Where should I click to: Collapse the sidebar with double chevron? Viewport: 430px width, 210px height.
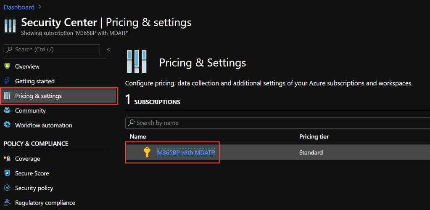point(109,50)
